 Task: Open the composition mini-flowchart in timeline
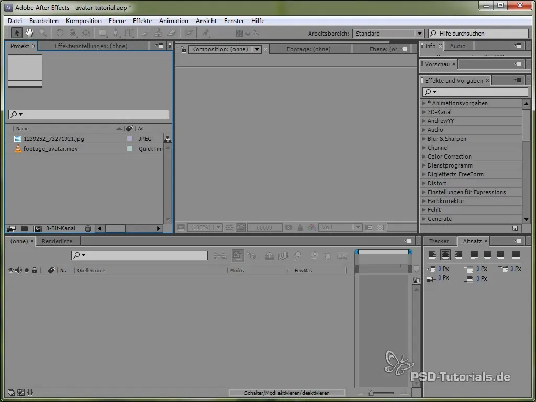219,255
